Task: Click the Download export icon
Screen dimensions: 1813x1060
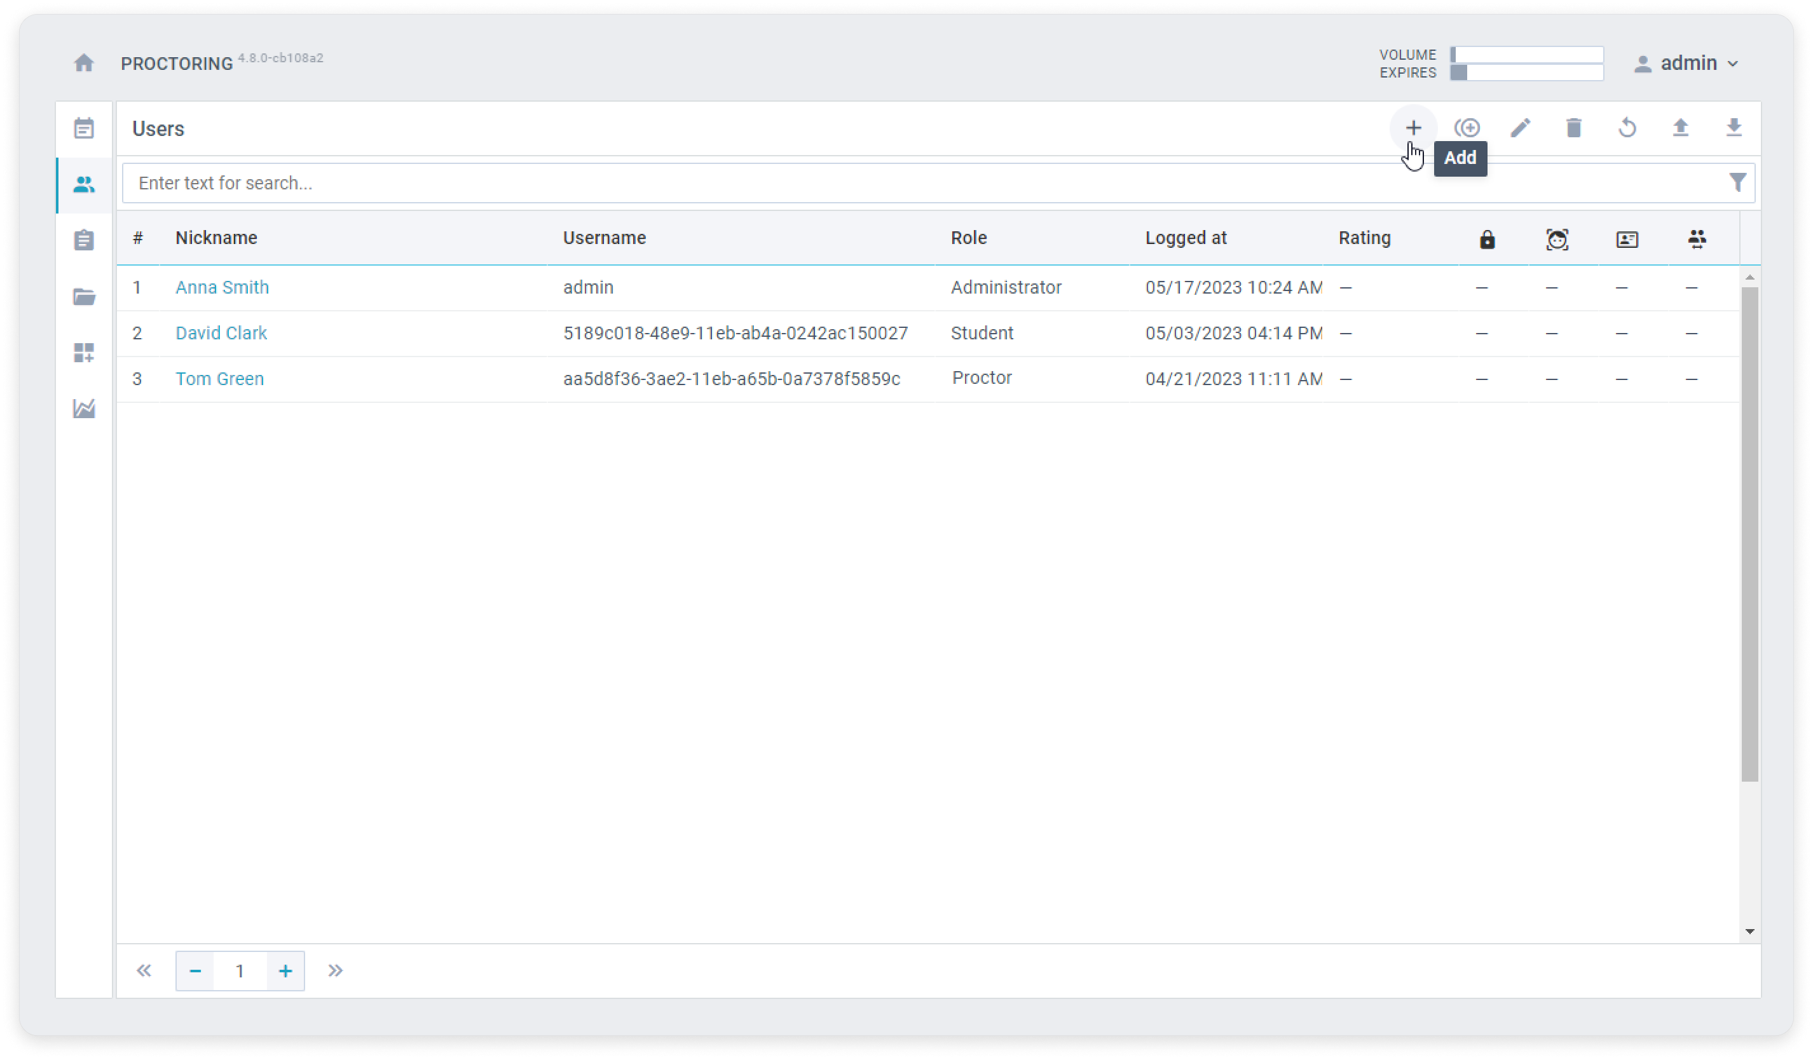Action: tap(1734, 128)
